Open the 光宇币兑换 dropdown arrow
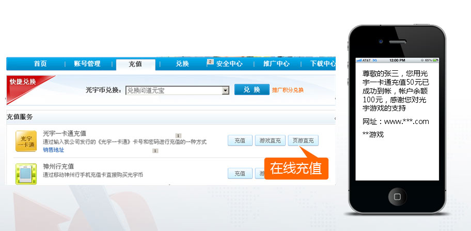Screen dimensions: 471x231 click(x=225, y=90)
